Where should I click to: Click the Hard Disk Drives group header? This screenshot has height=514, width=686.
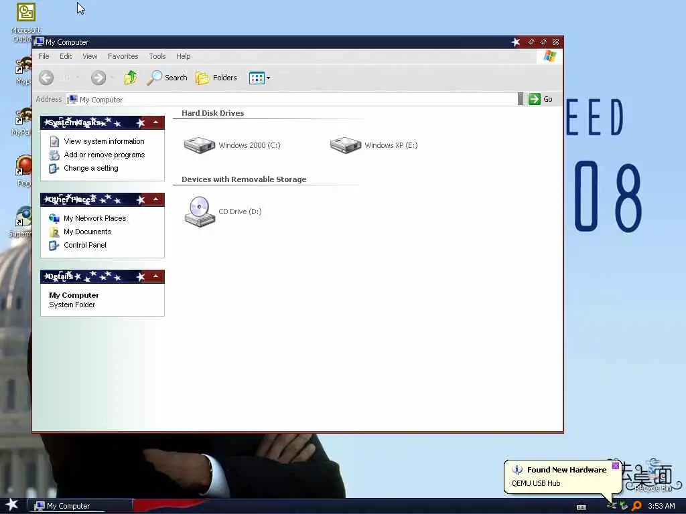[213, 113]
